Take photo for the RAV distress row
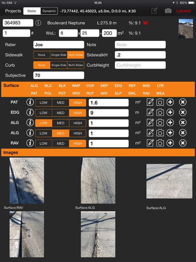Viewport: 196px width, 262px height. (160, 143)
